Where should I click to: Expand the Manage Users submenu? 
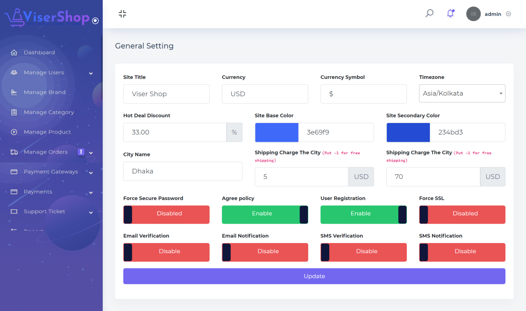click(91, 73)
